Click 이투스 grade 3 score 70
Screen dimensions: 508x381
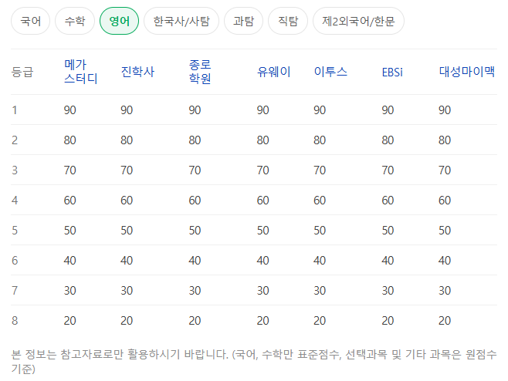click(x=320, y=170)
